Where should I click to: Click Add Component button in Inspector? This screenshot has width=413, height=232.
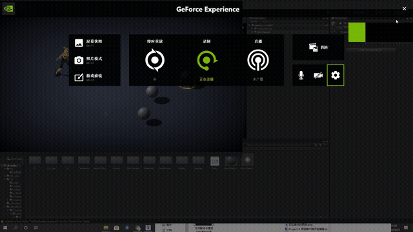(370, 50)
